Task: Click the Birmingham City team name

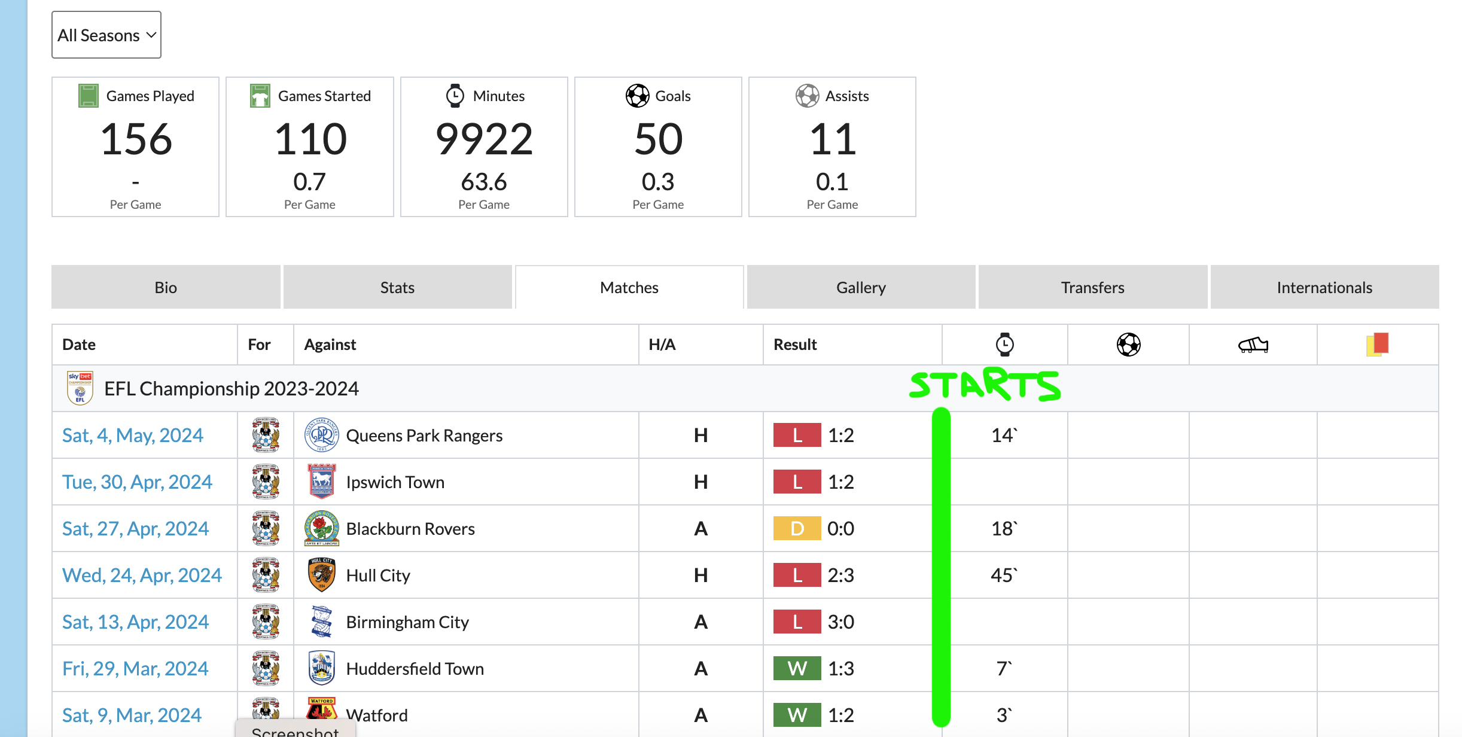Action: 407,622
